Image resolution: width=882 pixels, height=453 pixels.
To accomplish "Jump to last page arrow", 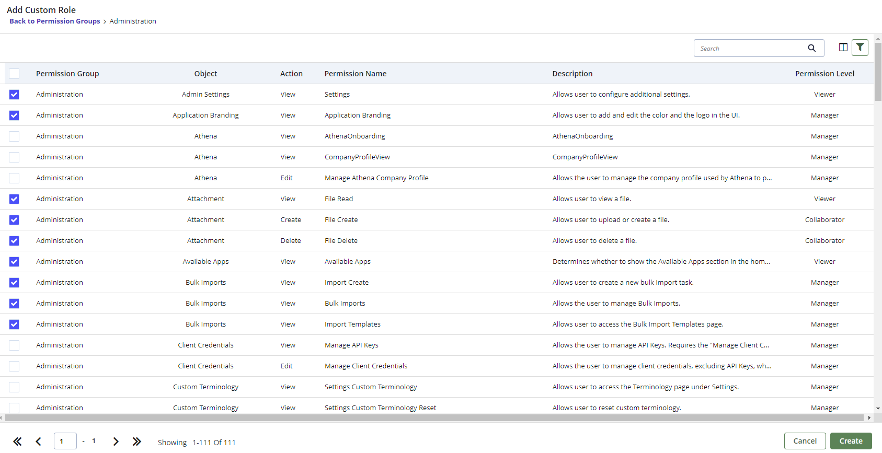I will [136, 442].
